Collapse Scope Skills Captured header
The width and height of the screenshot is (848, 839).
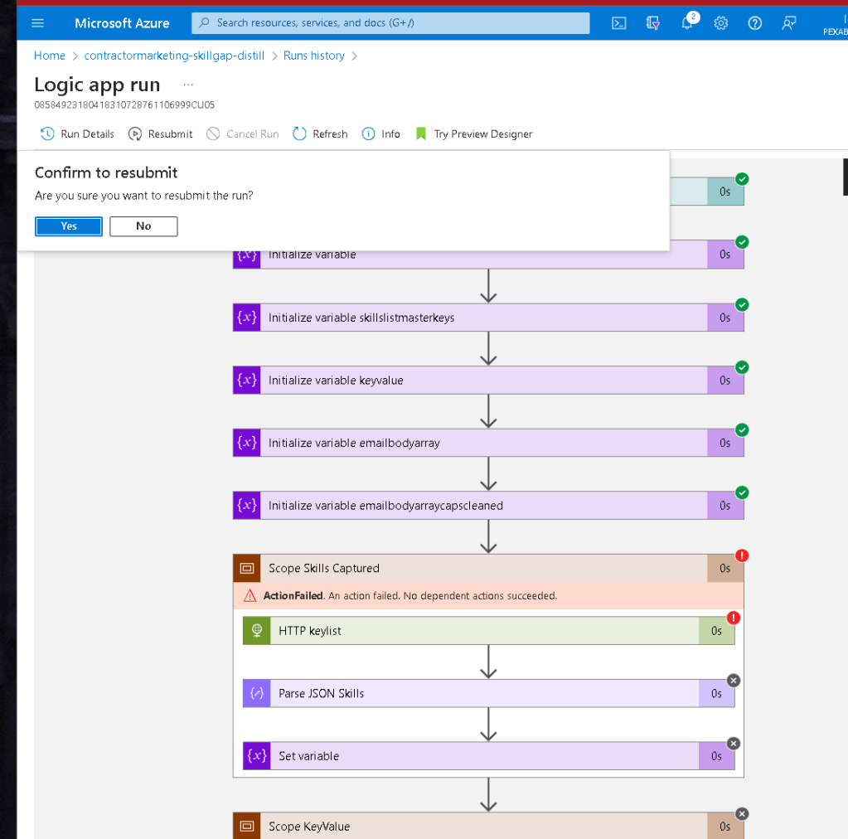(x=488, y=568)
